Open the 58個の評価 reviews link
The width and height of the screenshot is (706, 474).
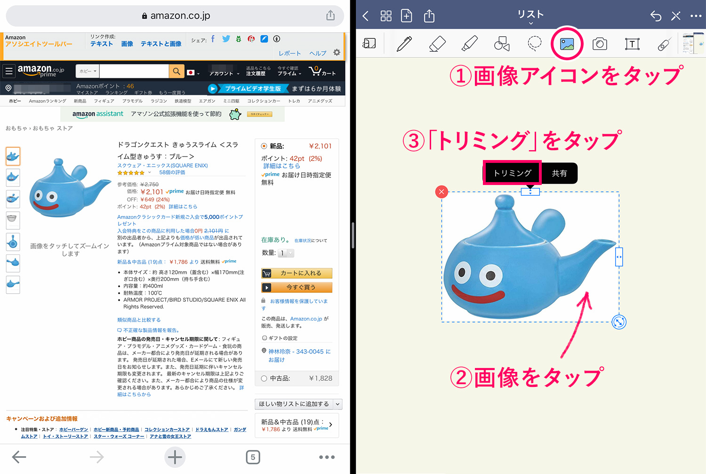[x=172, y=172]
